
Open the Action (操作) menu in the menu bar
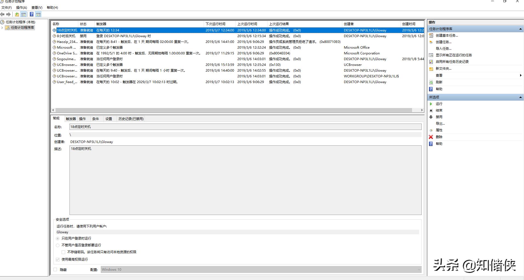pyautogui.click(x=21, y=8)
